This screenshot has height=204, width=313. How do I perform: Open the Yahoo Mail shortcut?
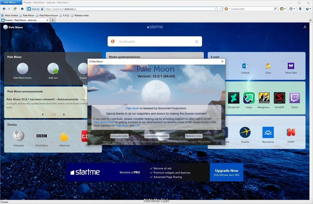(x=291, y=68)
